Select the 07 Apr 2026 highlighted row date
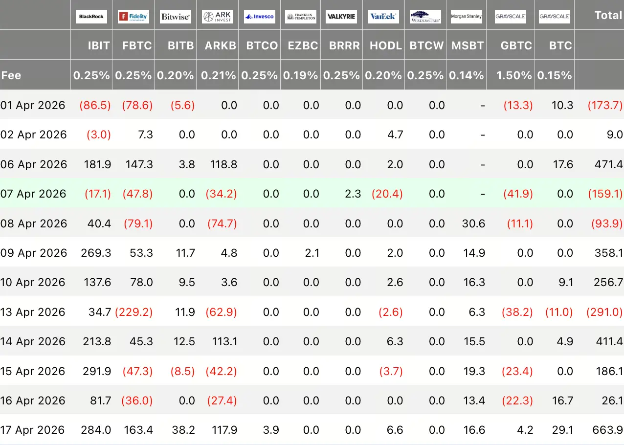624x445 pixels. click(x=33, y=194)
